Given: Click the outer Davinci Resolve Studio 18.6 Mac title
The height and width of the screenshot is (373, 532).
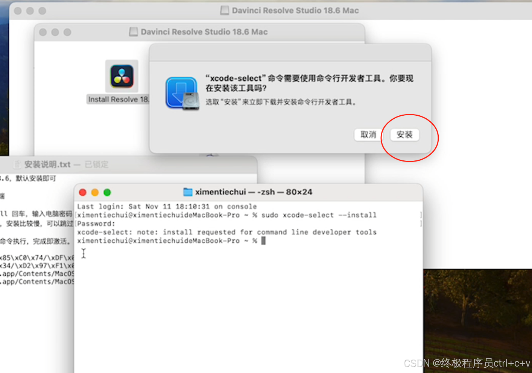Looking at the screenshot, I should coord(295,11).
